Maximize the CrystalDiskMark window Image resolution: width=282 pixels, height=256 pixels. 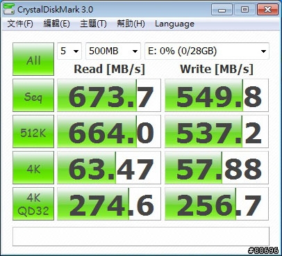tap(244, 10)
